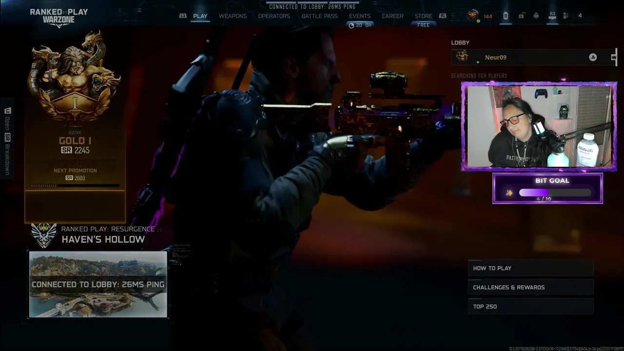Click the unlock tokens padlock icon
624x351 pixels.
coord(521,16)
